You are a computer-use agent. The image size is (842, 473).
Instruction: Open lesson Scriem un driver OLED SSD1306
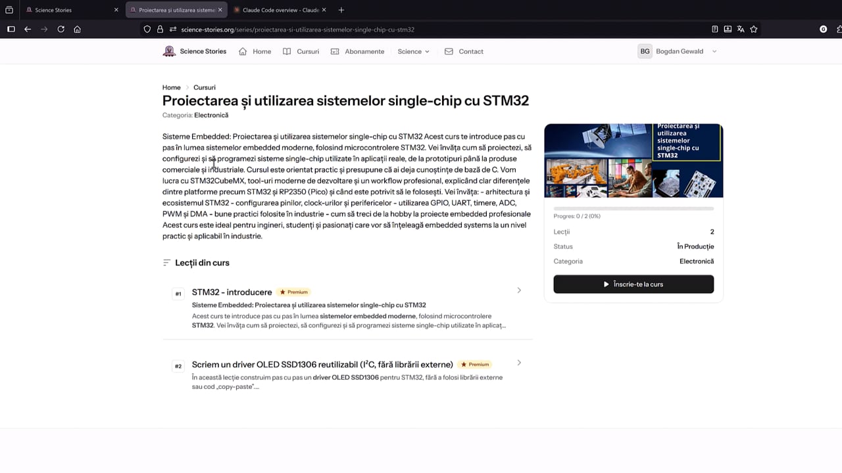coord(322,364)
